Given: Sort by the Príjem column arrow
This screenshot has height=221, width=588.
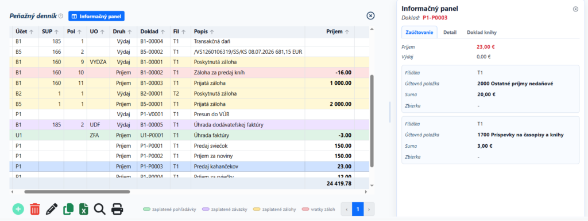Looking at the screenshot, I should coord(347,32).
